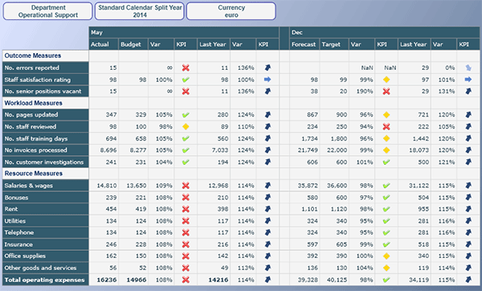Click green check KPI for Staff satisfaction rating in May
482x291 pixels.
click(186, 80)
